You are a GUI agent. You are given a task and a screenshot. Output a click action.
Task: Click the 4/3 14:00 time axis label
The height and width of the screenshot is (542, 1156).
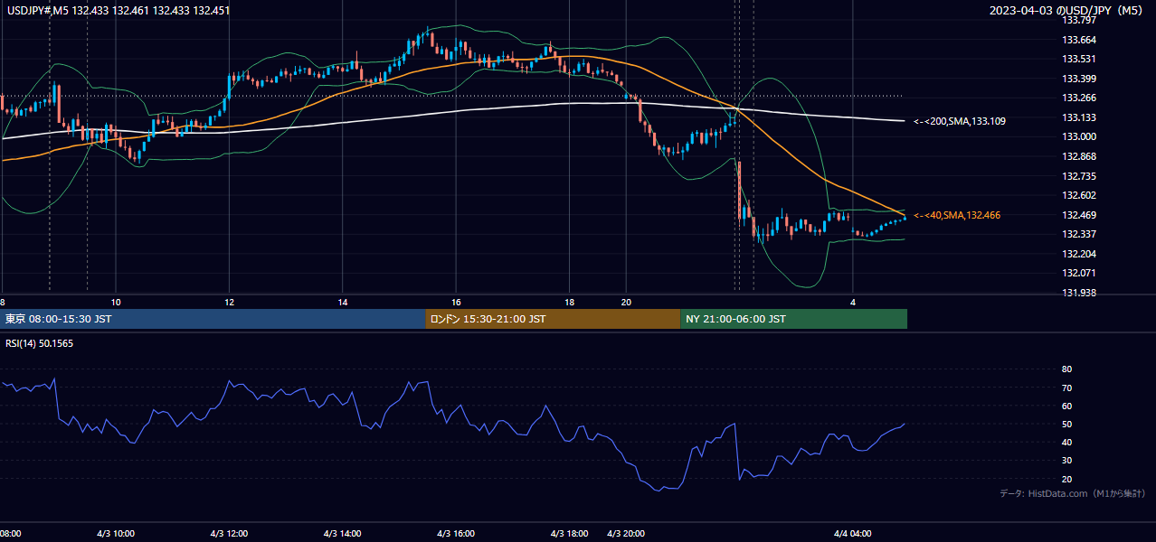tap(343, 534)
